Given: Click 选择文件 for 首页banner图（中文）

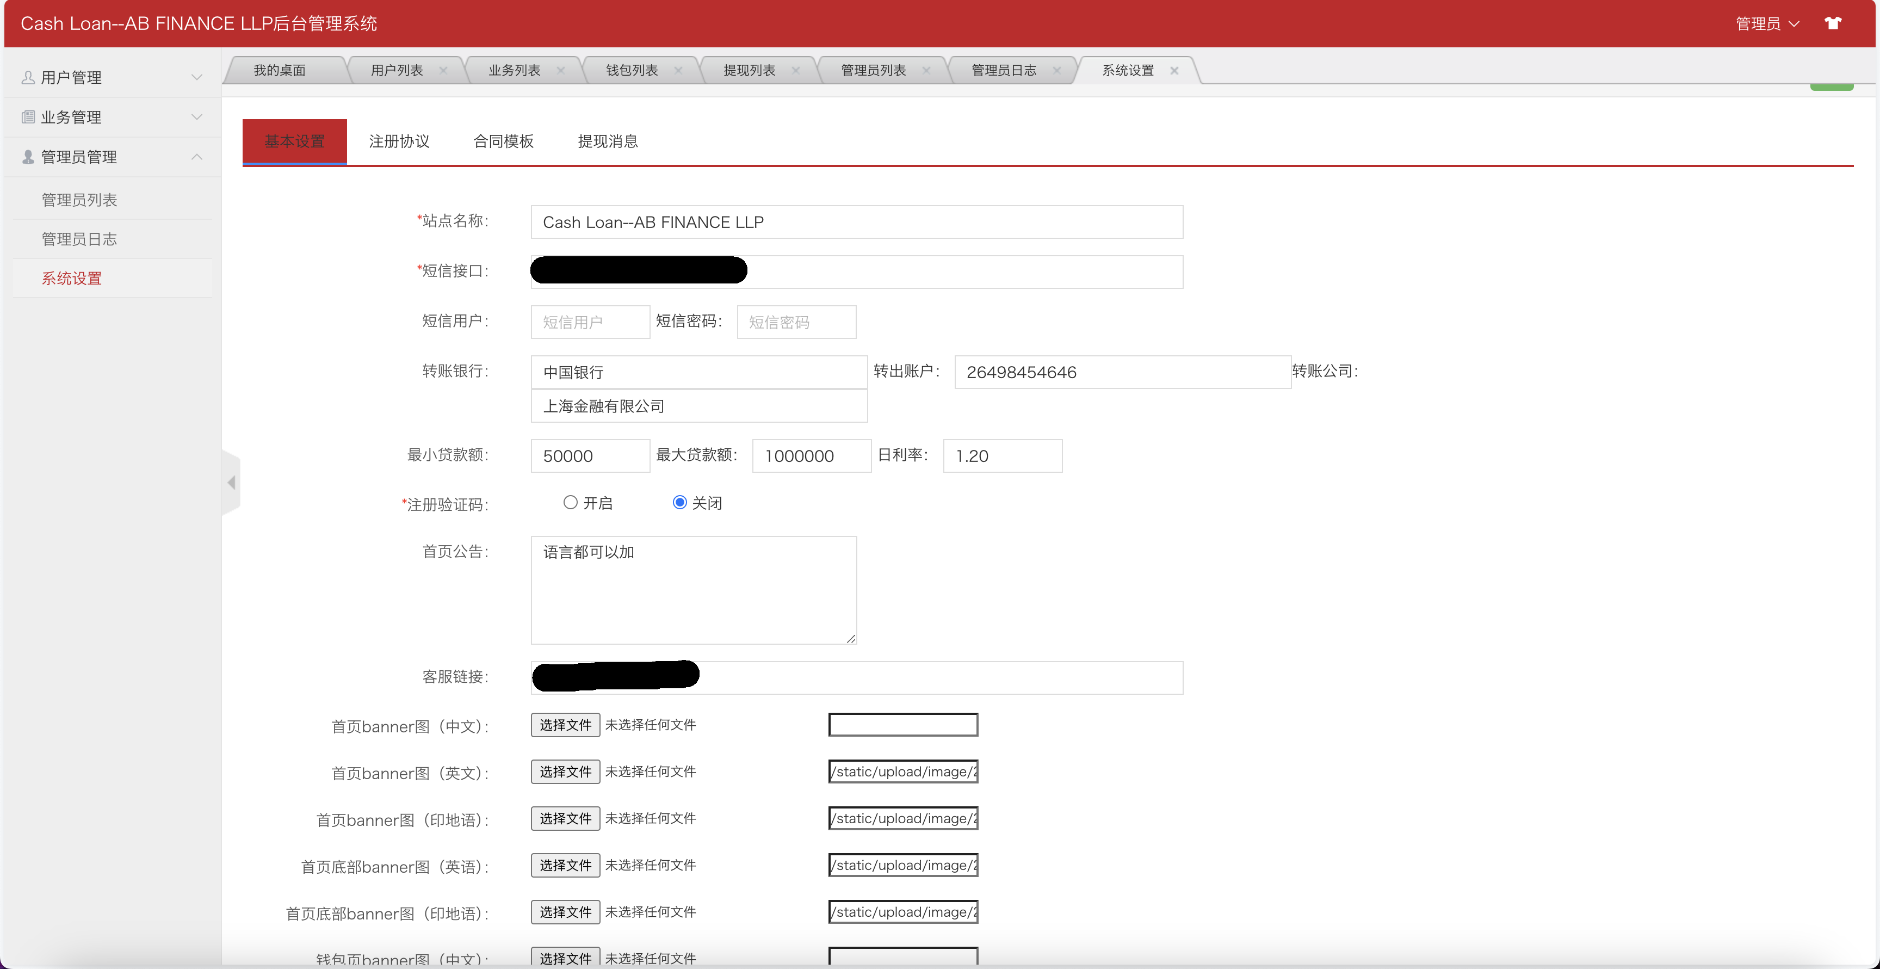Looking at the screenshot, I should coord(565,725).
